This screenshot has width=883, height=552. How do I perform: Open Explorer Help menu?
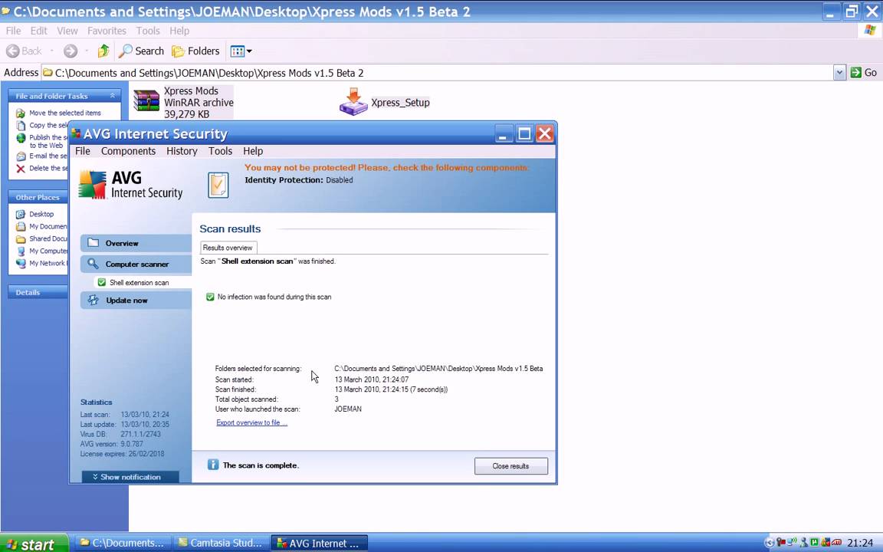(x=179, y=31)
